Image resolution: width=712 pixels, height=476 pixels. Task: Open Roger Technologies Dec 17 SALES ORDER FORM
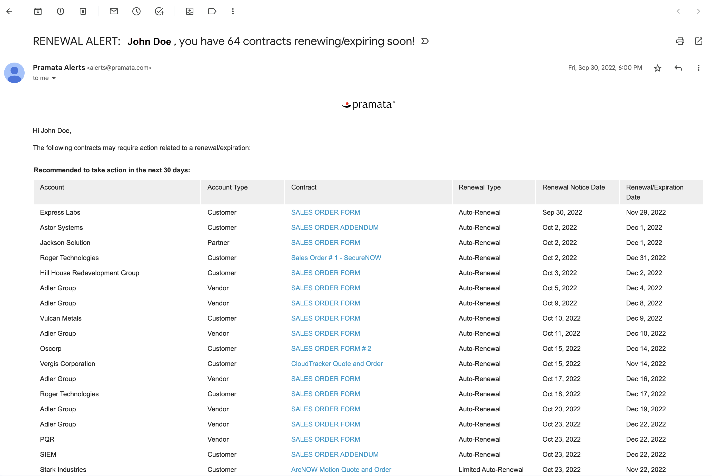pyautogui.click(x=325, y=394)
